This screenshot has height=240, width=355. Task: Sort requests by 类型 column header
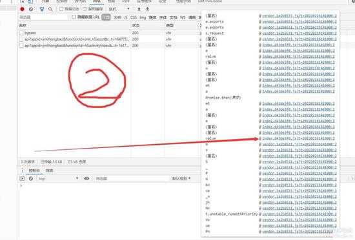pos(182,25)
